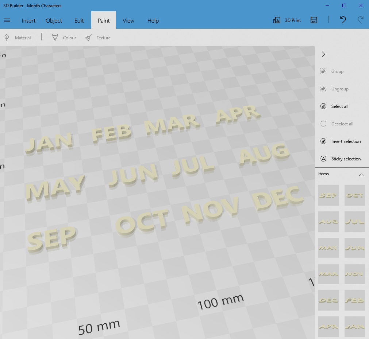This screenshot has height=339, width=369.
Task: Redo the last action
Action: (x=360, y=20)
